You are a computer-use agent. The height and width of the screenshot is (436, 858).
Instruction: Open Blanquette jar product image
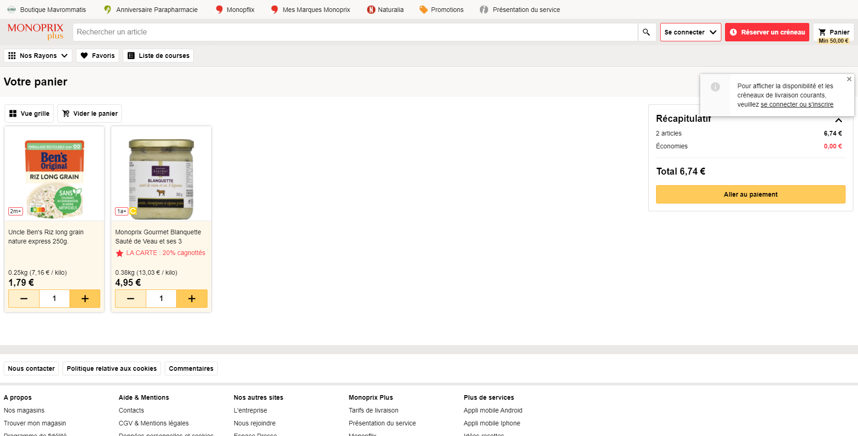tap(161, 179)
